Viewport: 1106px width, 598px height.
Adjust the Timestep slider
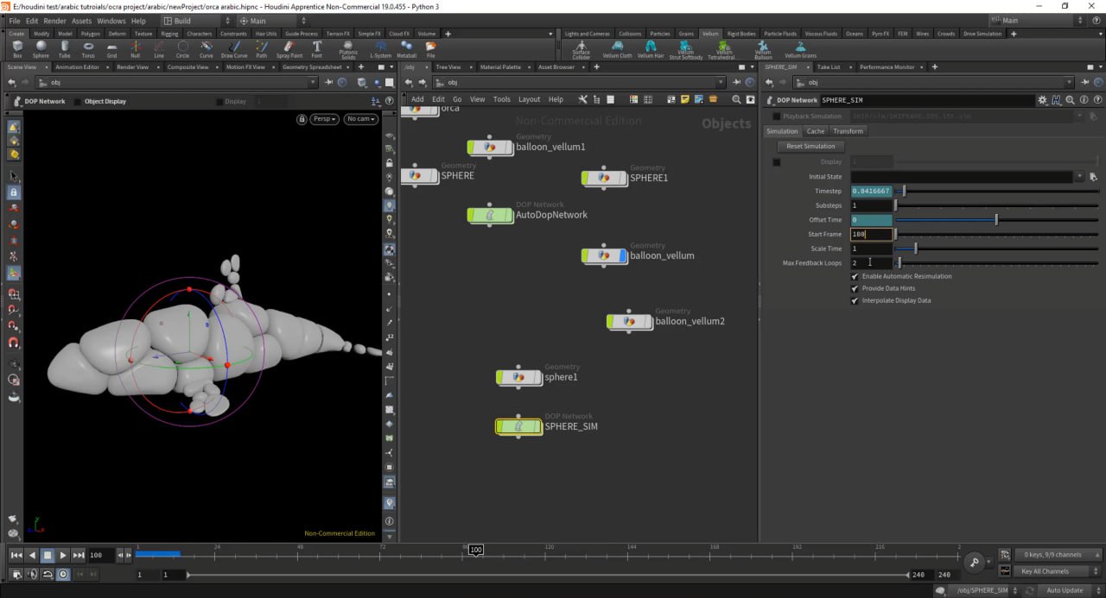996,191
